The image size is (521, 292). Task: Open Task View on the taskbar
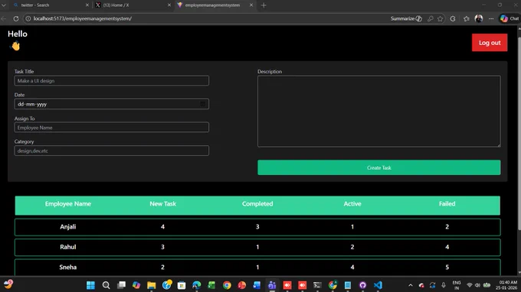[x=121, y=285]
